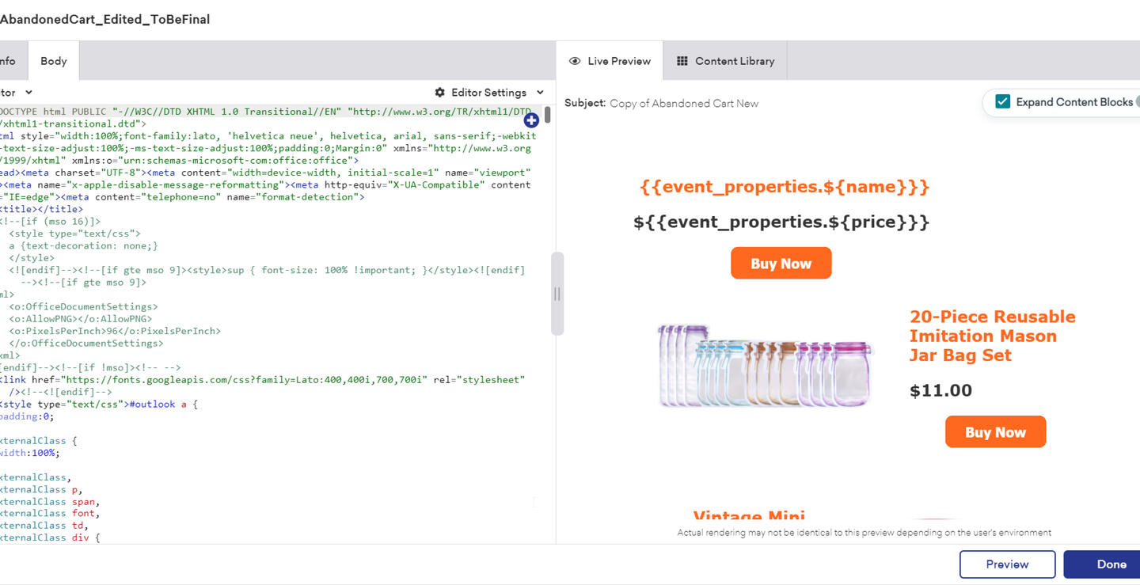Switch to the Body tab

53,61
